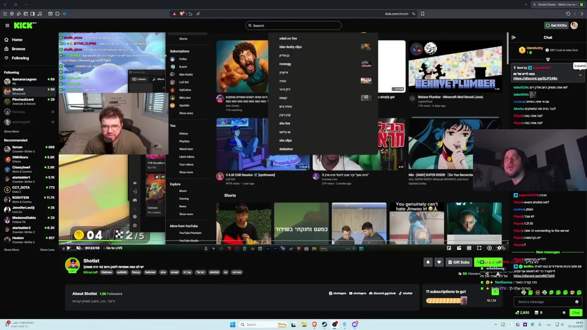Select the autistic stream tag
The height and width of the screenshot is (330, 587).
tap(122, 272)
